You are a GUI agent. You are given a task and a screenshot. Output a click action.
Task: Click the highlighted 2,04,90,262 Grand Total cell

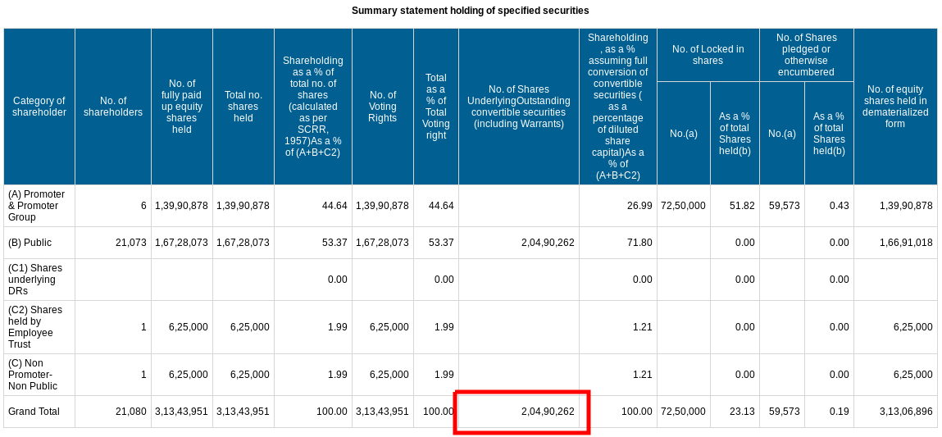[521, 412]
